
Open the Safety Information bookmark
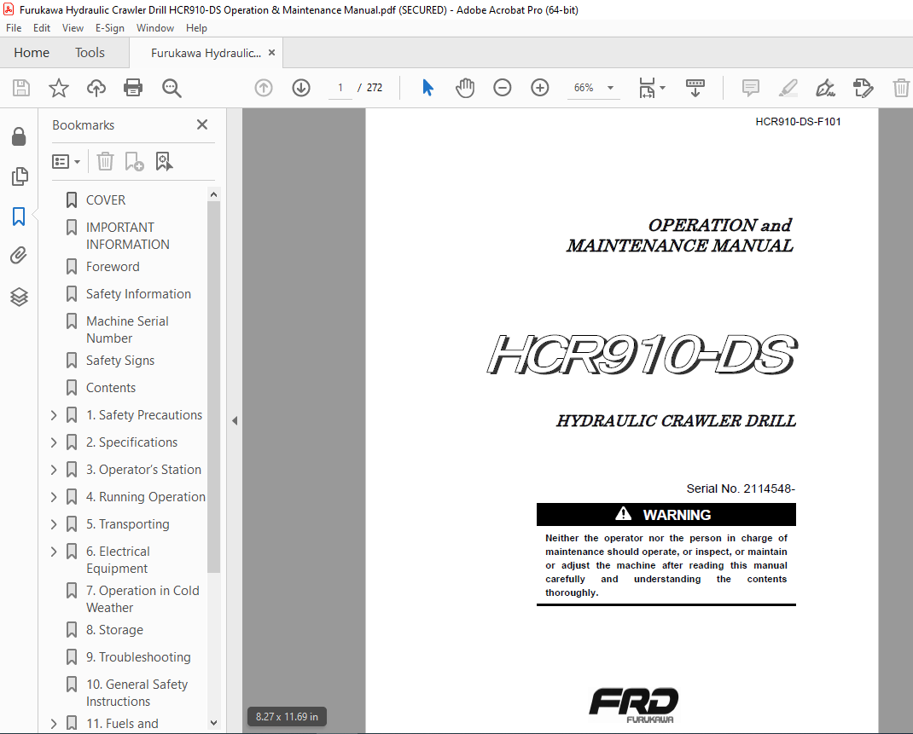click(138, 294)
